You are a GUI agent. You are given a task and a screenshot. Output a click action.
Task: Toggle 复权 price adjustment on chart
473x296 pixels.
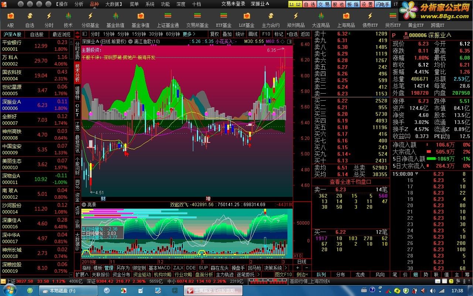(214, 34)
